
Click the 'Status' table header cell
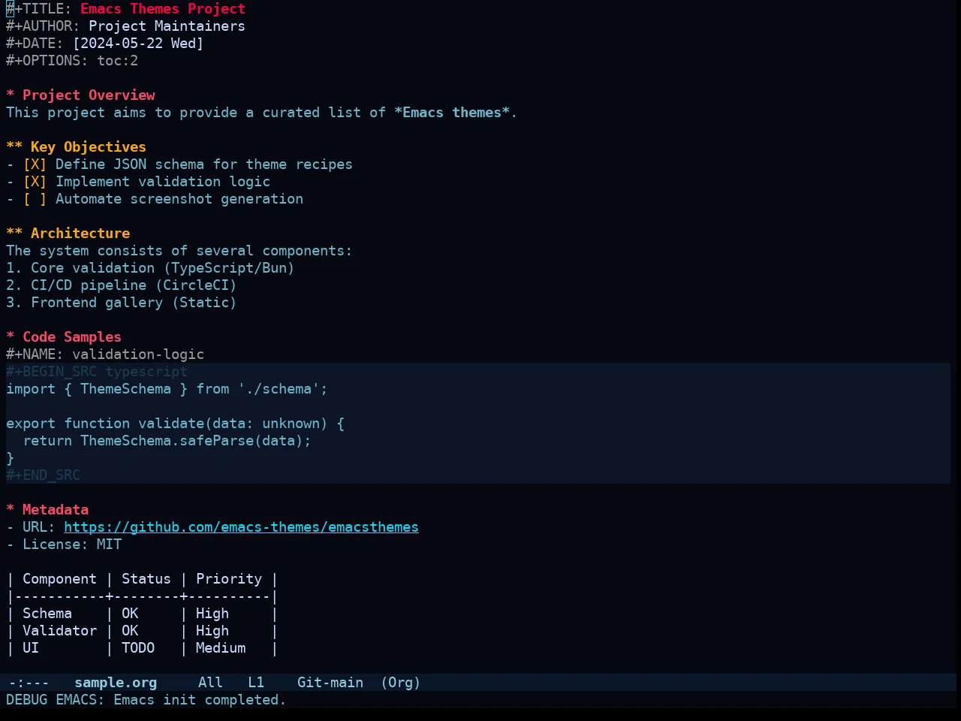click(x=146, y=579)
